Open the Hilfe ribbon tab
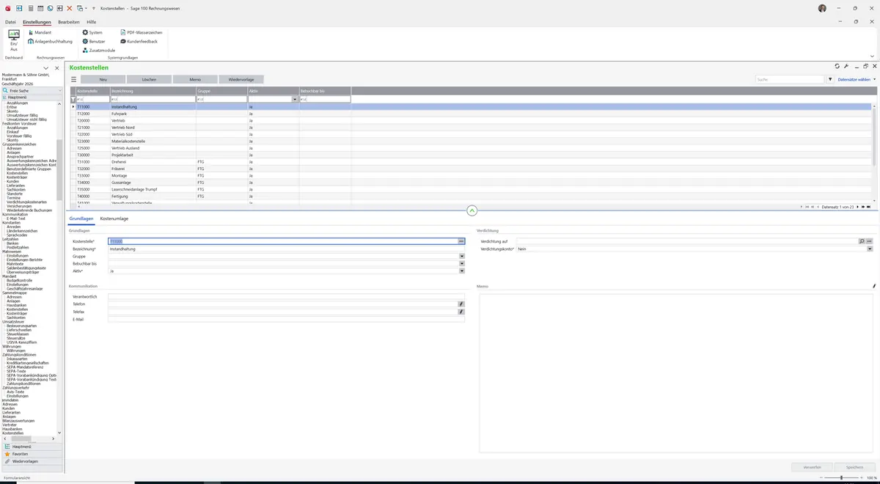 [x=92, y=22]
